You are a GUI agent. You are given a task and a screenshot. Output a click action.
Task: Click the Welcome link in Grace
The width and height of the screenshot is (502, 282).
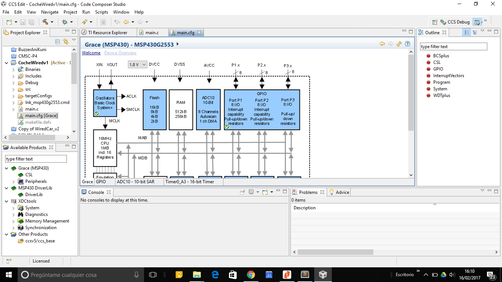pyautogui.click(x=91, y=53)
